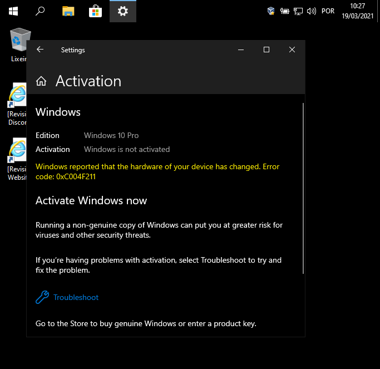Click the Troubleshoot wrench icon

(x=42, y=297)
